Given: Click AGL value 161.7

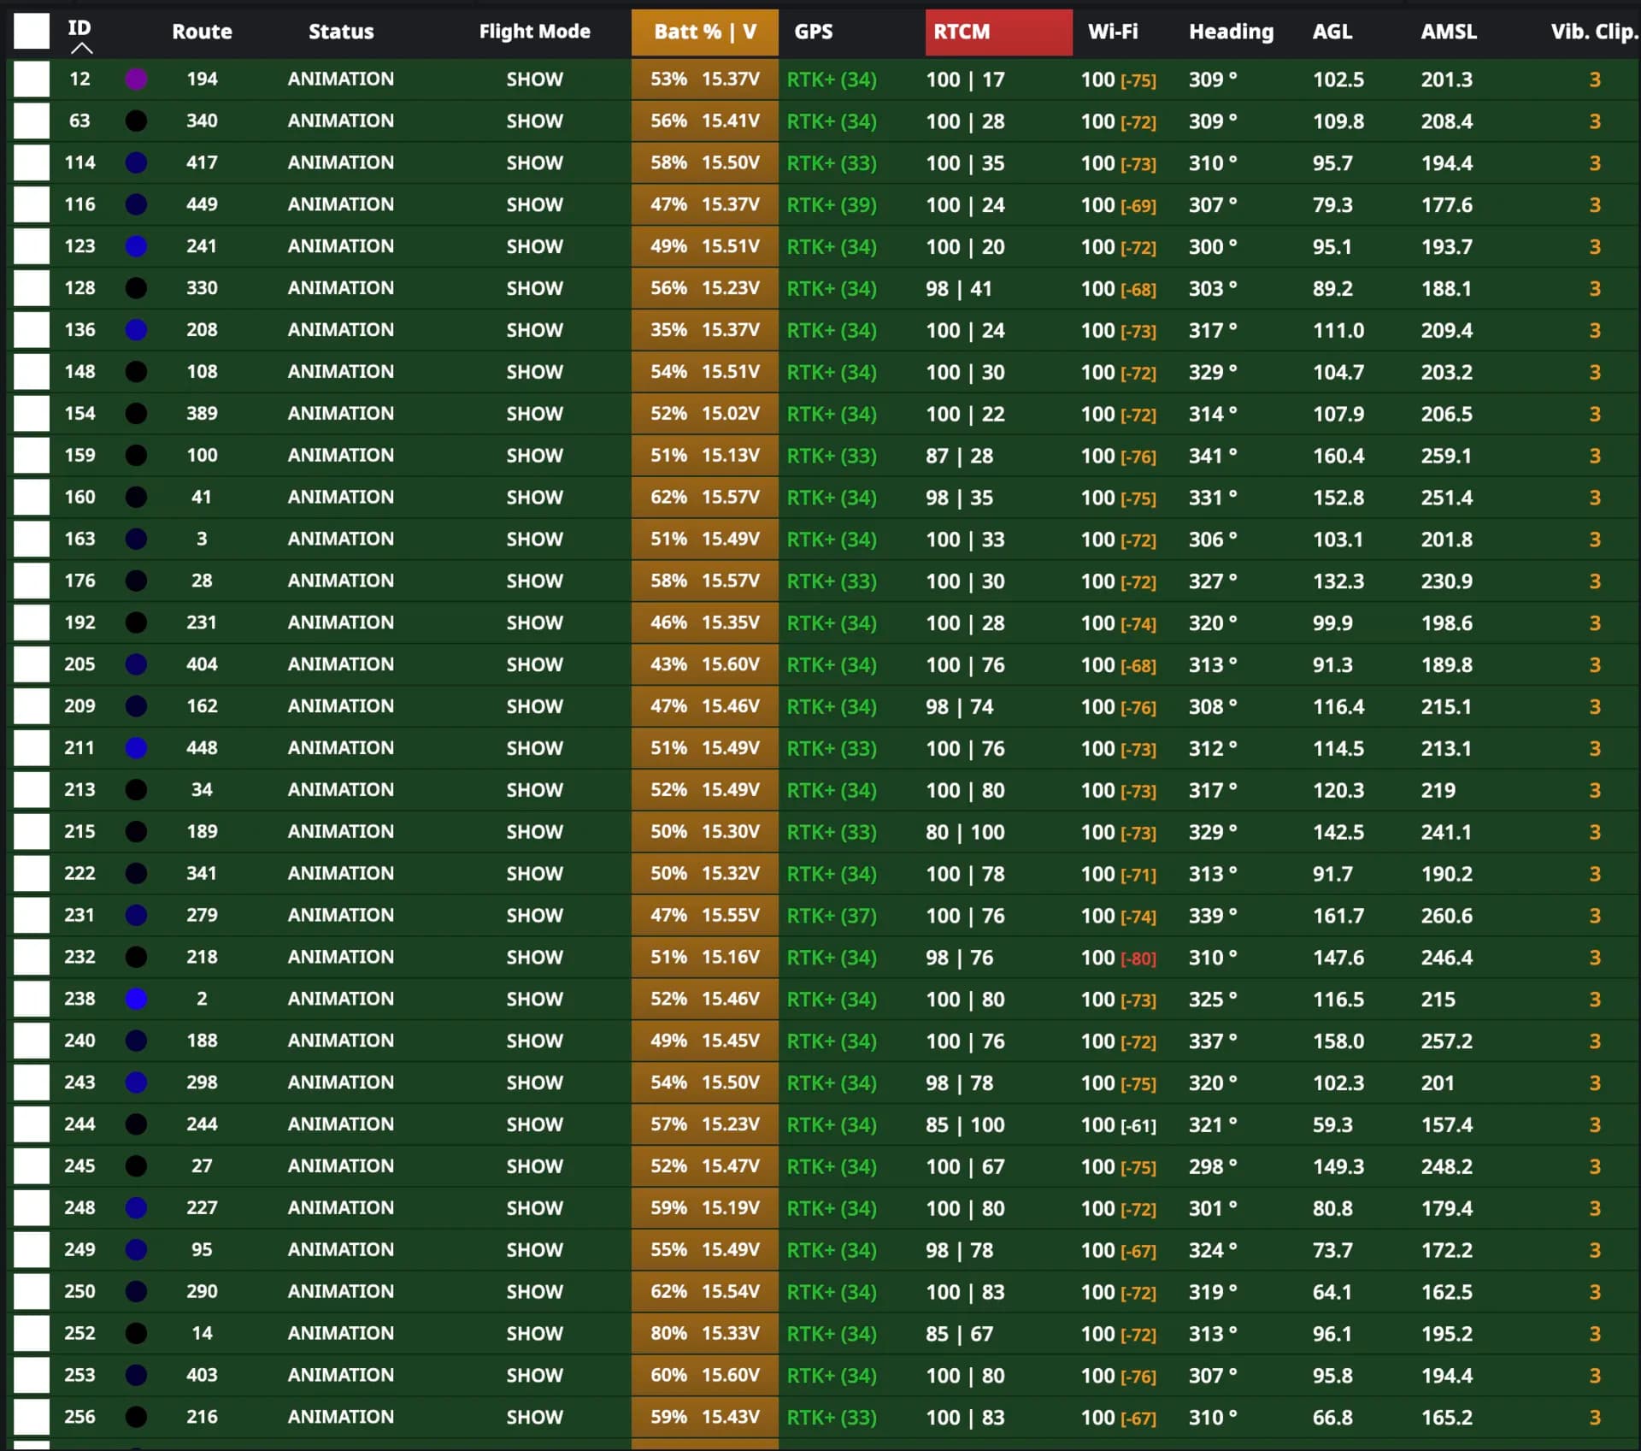Looking at the screenshot, I should pyautogui.click(x=1338, y=916).
